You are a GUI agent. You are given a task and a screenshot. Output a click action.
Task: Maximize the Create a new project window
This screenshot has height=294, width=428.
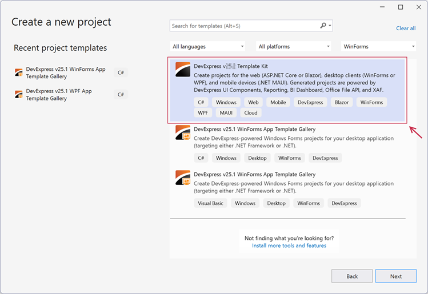[401, 7]
